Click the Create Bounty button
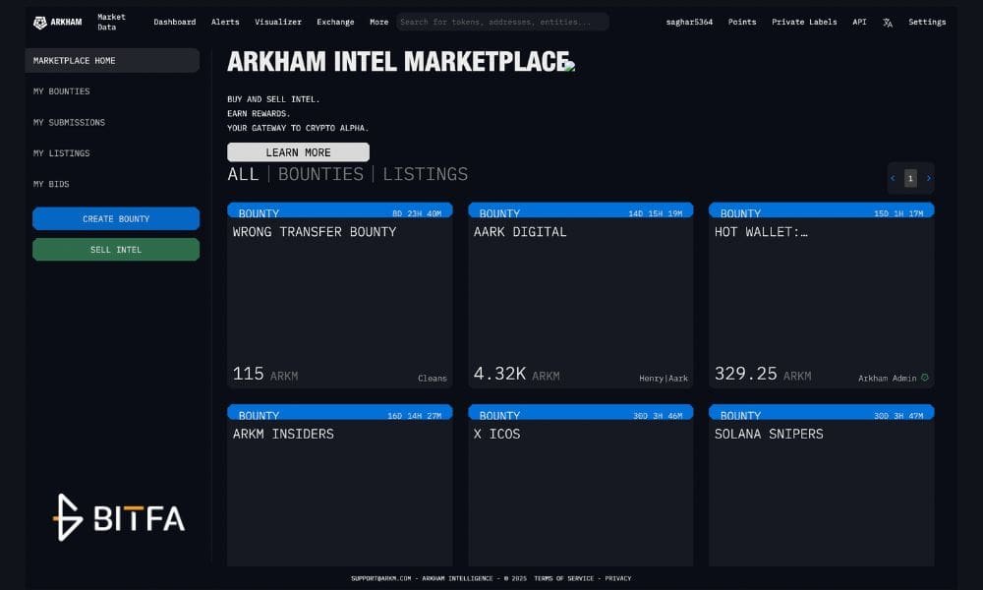This screenshot has width=983, height=590. click(116, 219)
